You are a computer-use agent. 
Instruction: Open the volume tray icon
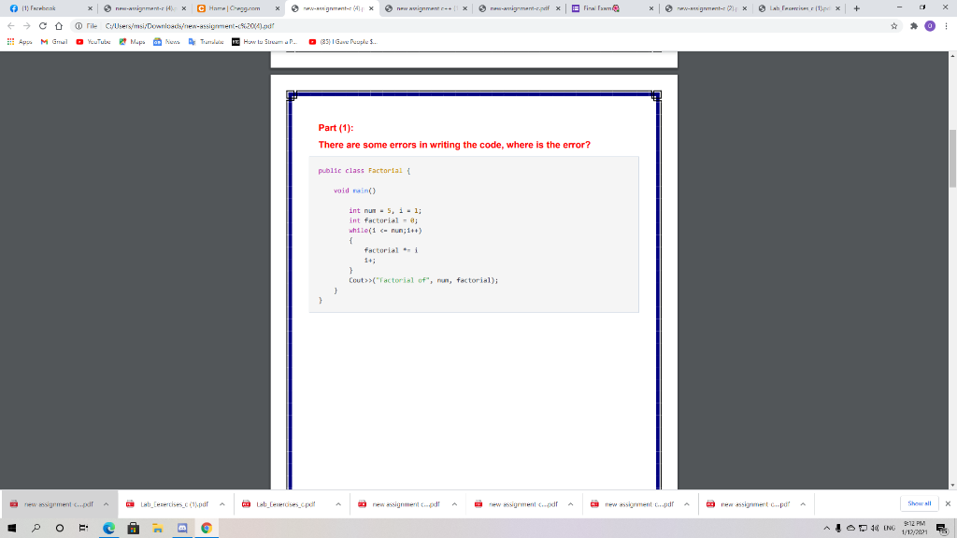[875, 529]
